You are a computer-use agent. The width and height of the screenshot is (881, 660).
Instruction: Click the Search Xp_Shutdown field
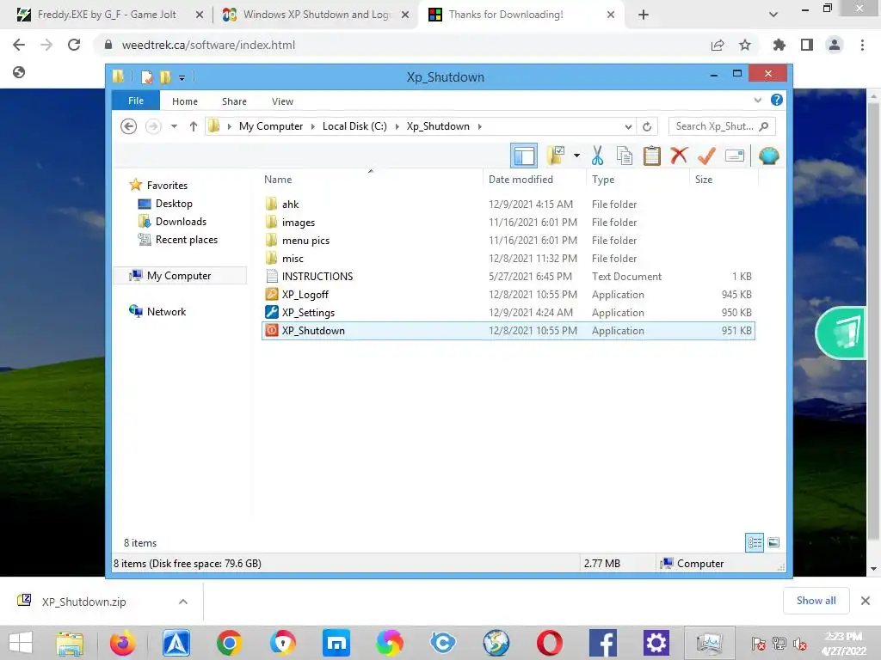pyautogui.click(x=722, y=126)
